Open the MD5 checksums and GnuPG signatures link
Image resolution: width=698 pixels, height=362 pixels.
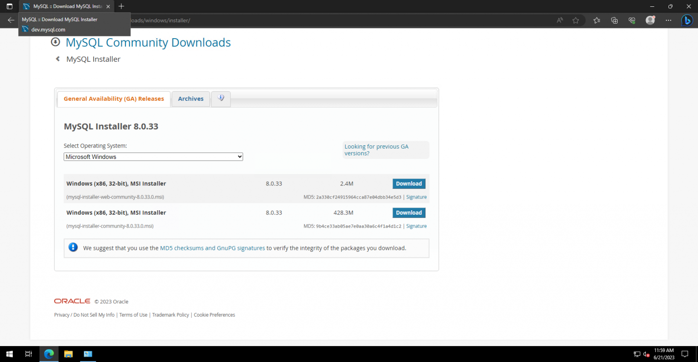pos(212,248)
